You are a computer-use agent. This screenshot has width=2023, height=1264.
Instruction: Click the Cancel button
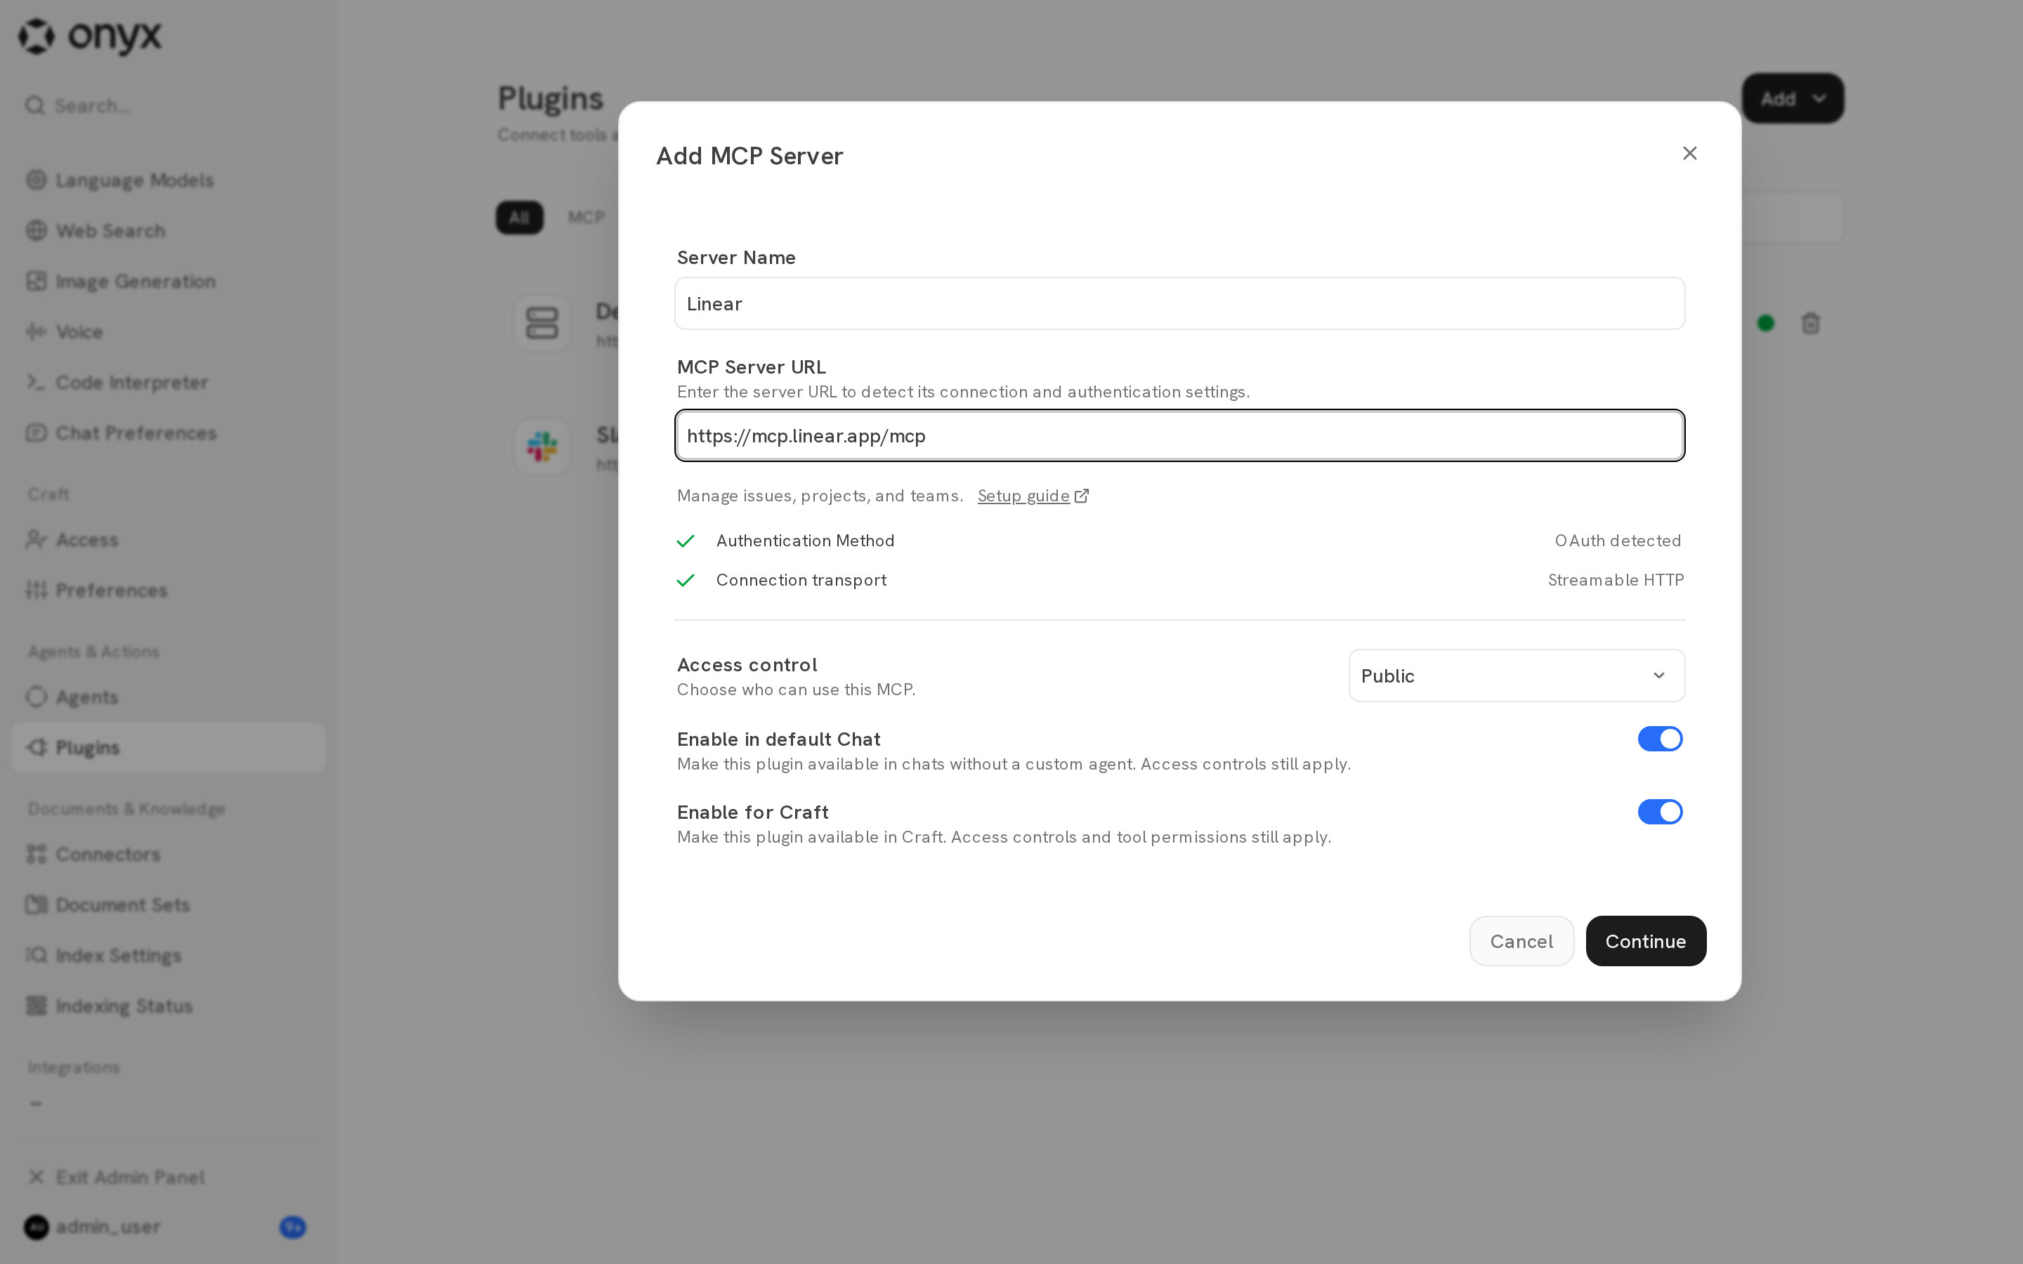(1521, 941)
